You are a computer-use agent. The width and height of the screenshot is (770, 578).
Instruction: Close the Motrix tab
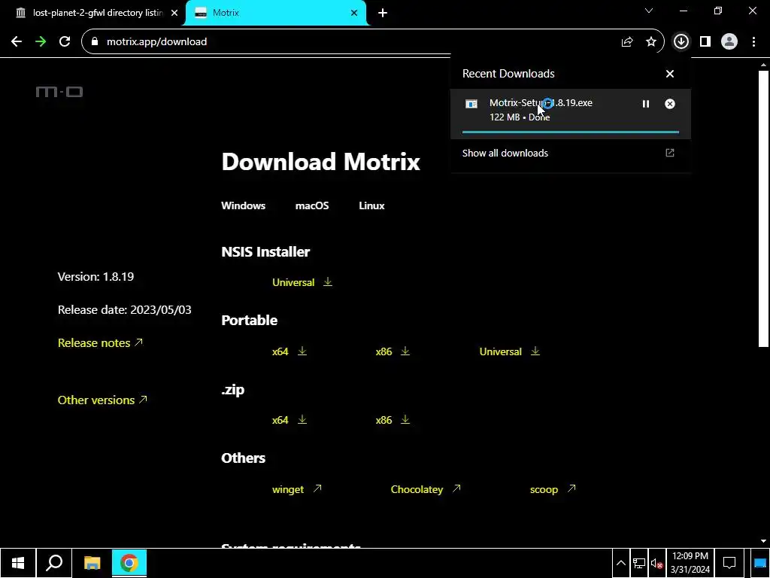pos(354,13)
